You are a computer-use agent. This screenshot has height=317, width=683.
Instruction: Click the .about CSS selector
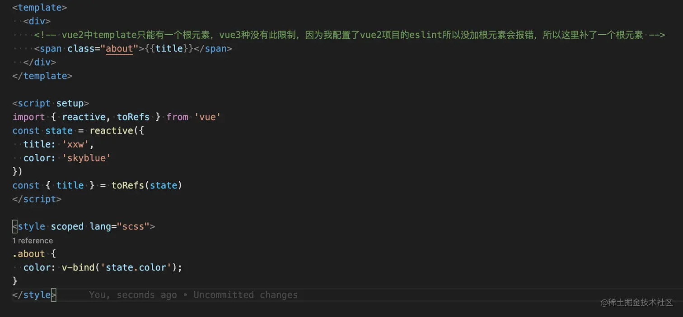(x=29, y=254)
